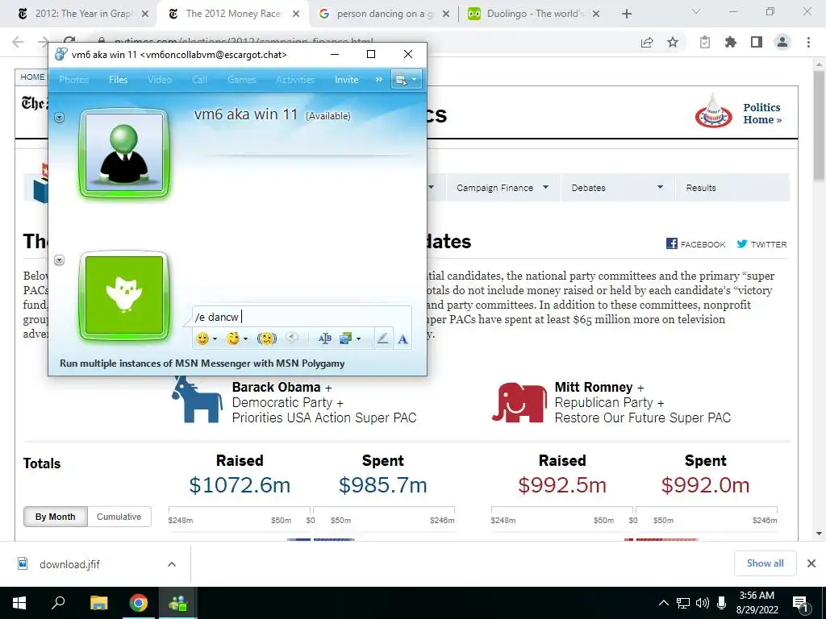Open the wink picker icon
The image size is (826, 619).
tap(233, 339)
